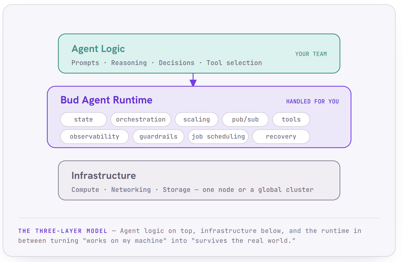Click the "Agent Logic" heading
Screen dimensions: 402x262
coord(98,49)
